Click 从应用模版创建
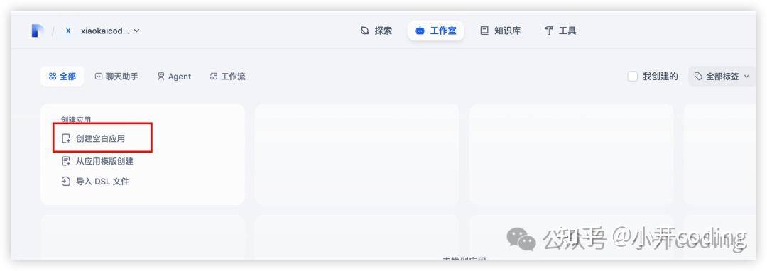Viewport: 767px width, 271px height. (x=97, y=161)
